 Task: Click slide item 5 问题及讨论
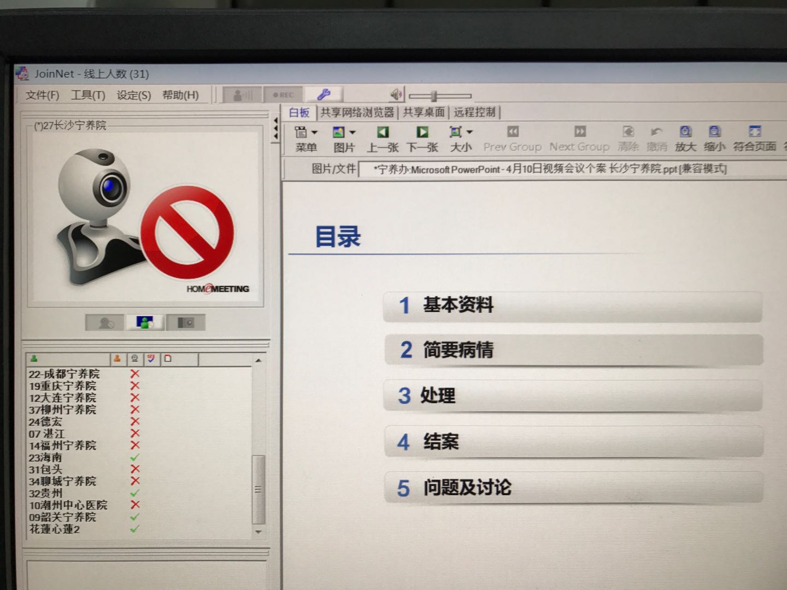tap(574, 487)
